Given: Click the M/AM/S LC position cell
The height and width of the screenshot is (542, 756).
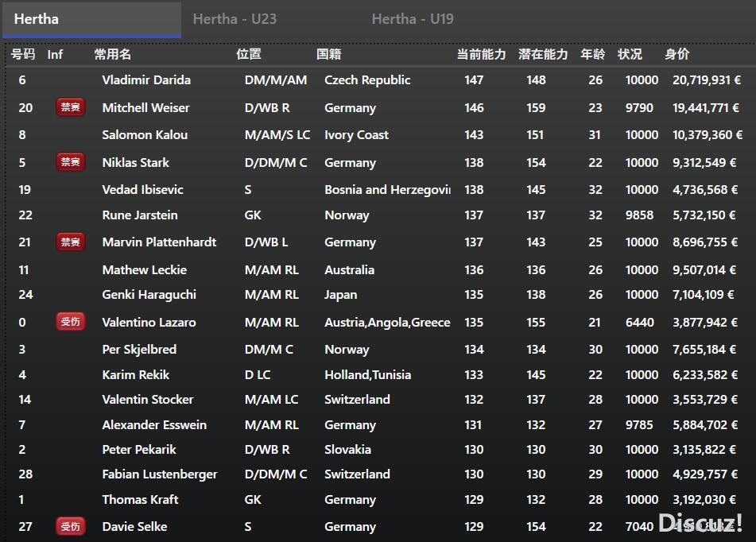Looking at the screenshot, I should point(277,135).
